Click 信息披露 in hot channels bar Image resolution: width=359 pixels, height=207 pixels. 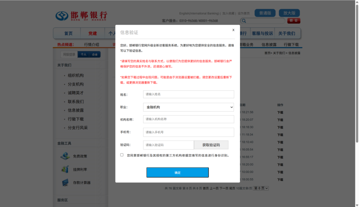269,44
